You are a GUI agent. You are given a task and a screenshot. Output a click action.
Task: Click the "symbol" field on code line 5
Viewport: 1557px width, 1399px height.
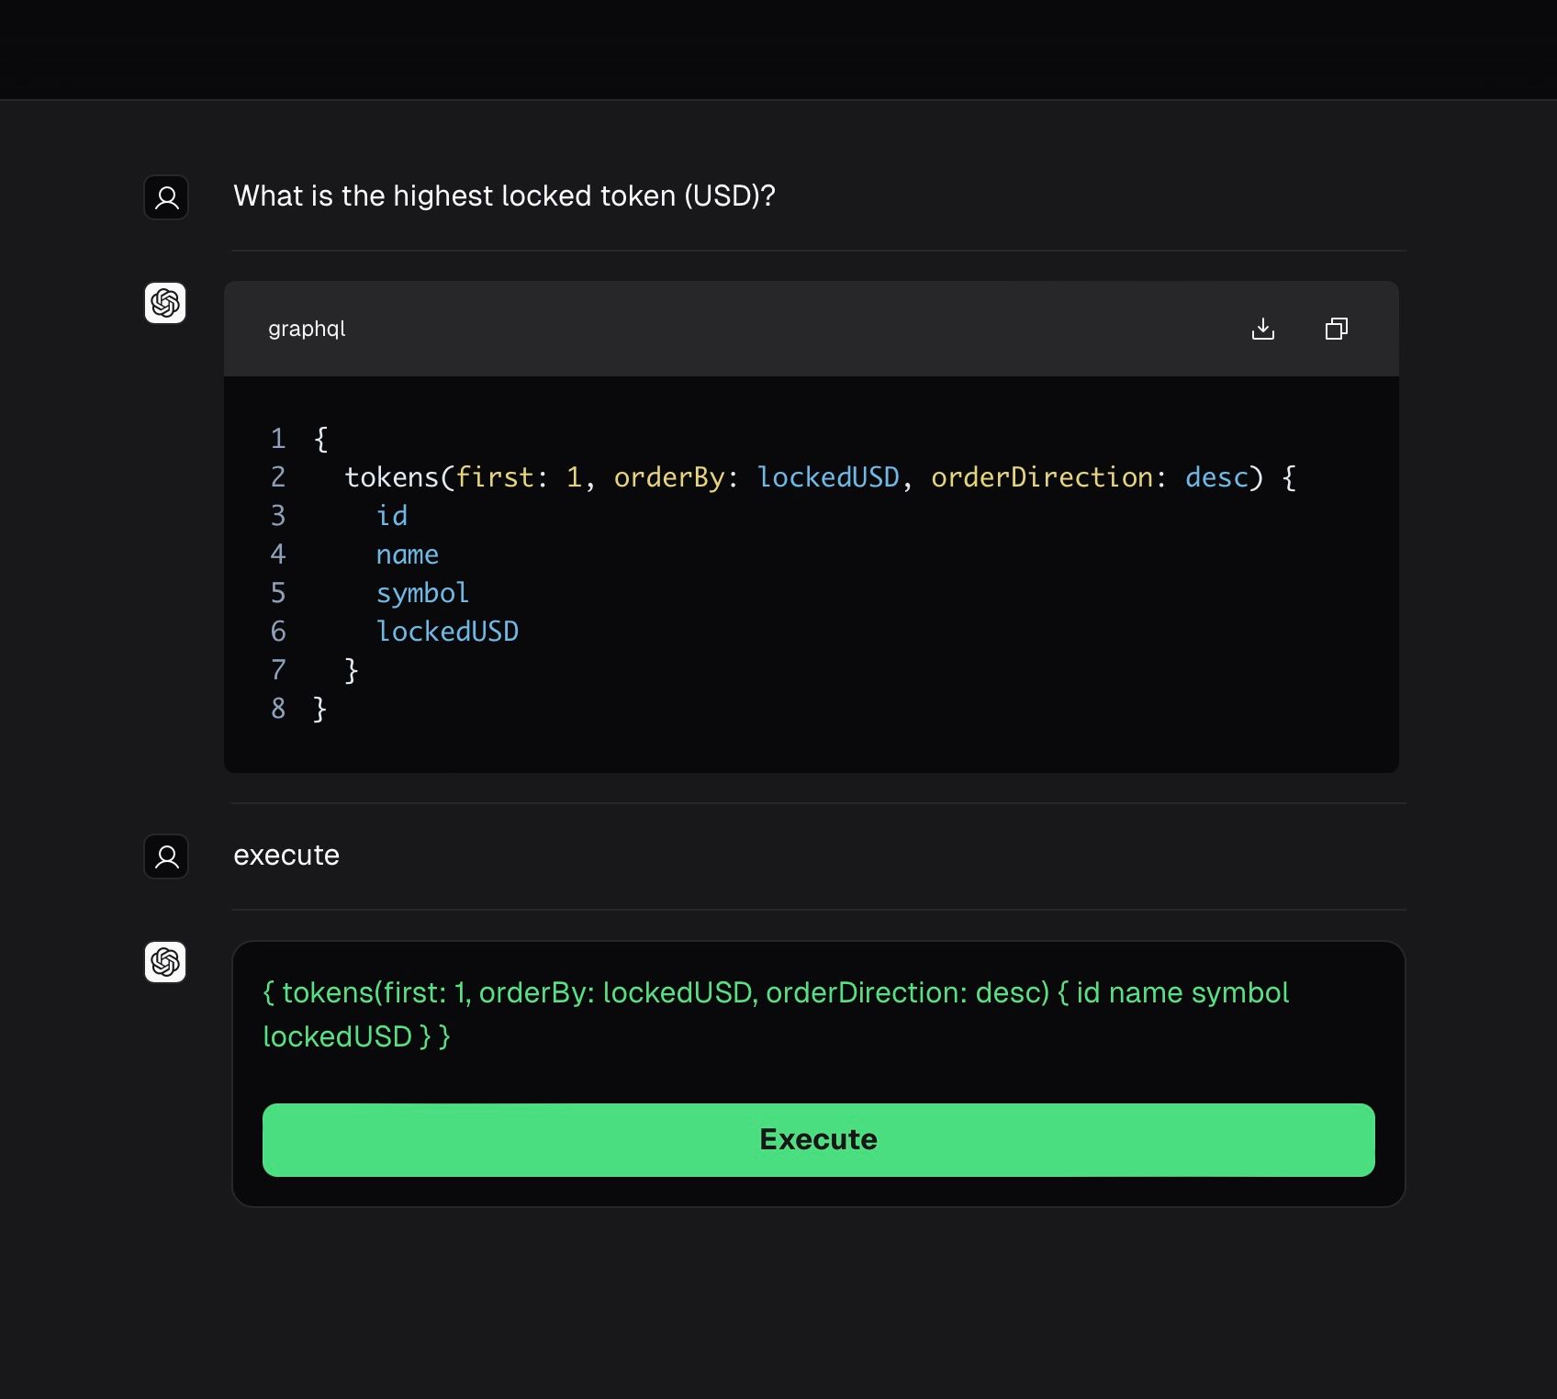(422, 593)
